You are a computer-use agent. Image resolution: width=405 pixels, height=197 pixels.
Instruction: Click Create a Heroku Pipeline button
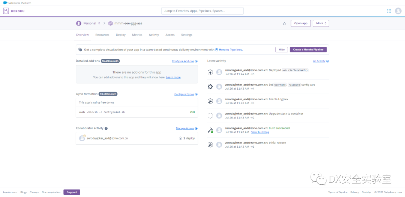pos(308,49)
